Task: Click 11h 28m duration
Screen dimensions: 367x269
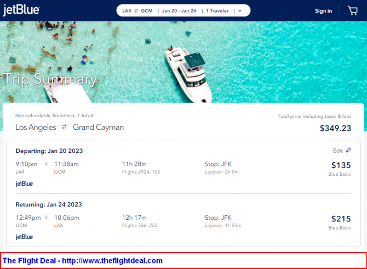Action: pyautogui.click(x=134, y=164)
